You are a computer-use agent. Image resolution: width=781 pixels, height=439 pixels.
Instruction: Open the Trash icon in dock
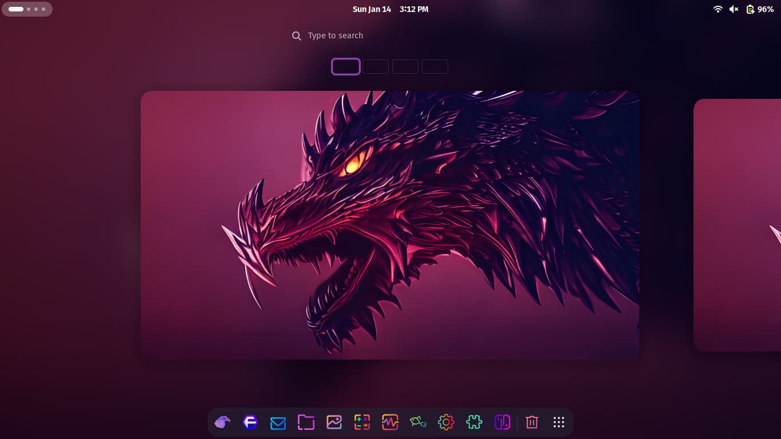pyautogui.click(x=532, y=422)
